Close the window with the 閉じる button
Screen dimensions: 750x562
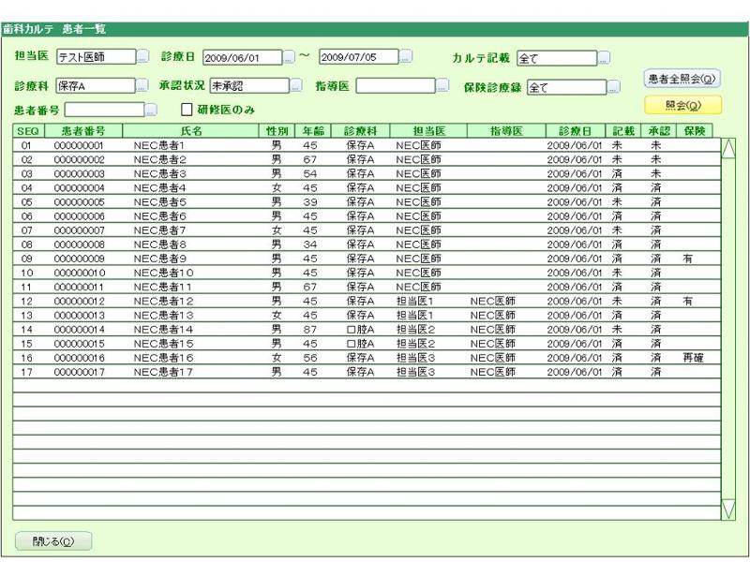[x=53, y=541]
